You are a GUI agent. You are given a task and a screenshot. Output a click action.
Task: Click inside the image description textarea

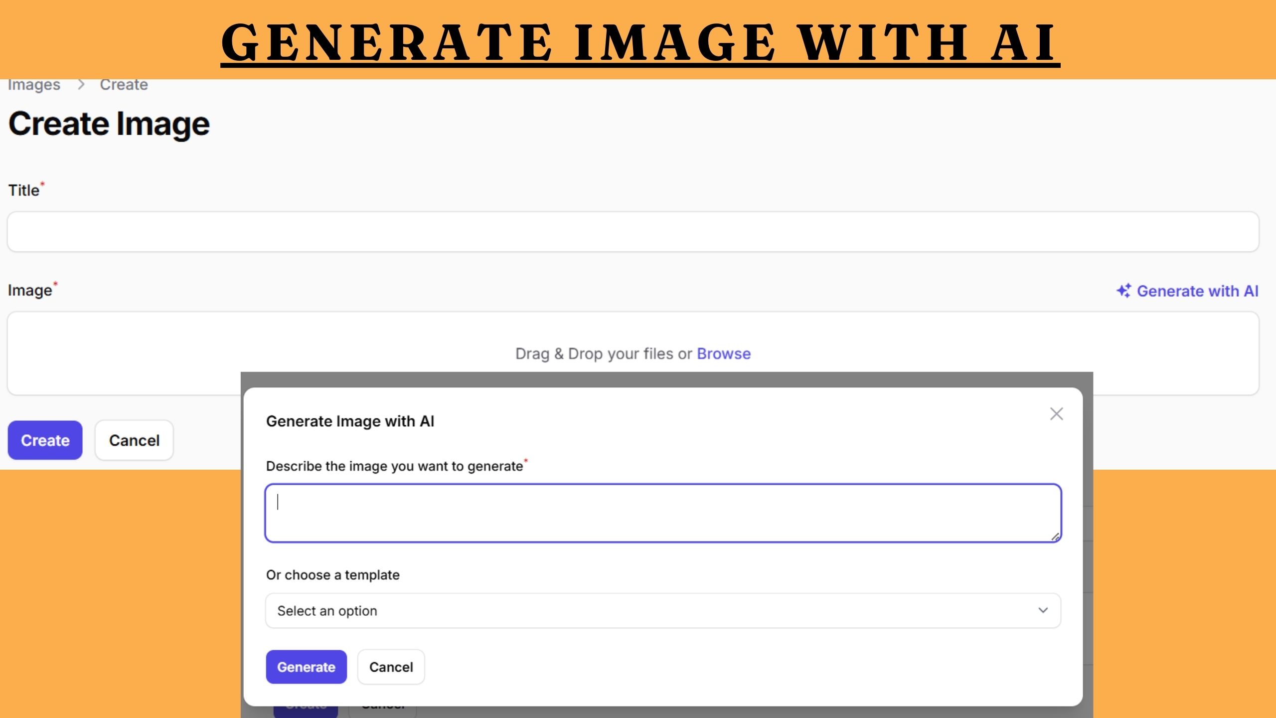tap(663, 513)
